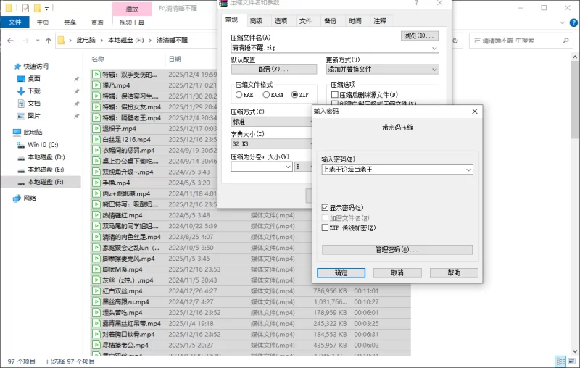Switch to 注释 tab in archive dialog
This screenshot has width=580, height=368.
[x=380, y=21]
